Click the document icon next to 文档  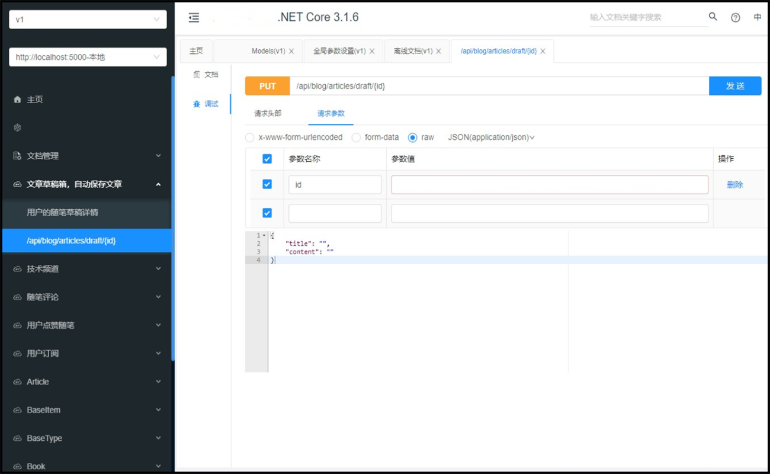click(x=197, y=75)
